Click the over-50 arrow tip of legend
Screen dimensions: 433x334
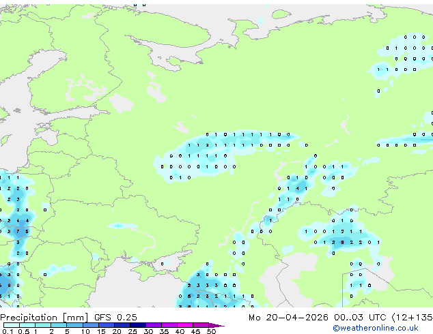click(x=216, y=325)
